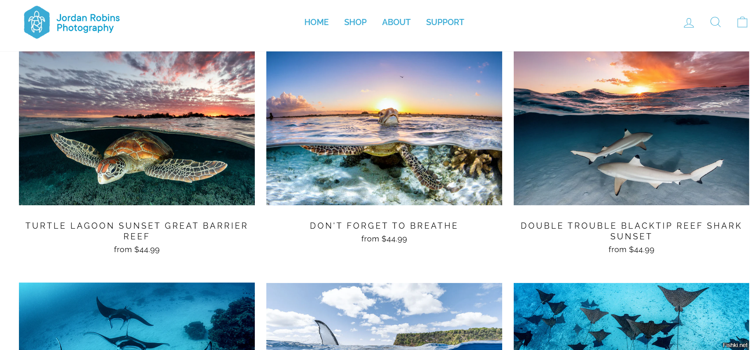Open Don't Forget to Breathe product title
The image size is (750, 350).
tap(384, 226)
